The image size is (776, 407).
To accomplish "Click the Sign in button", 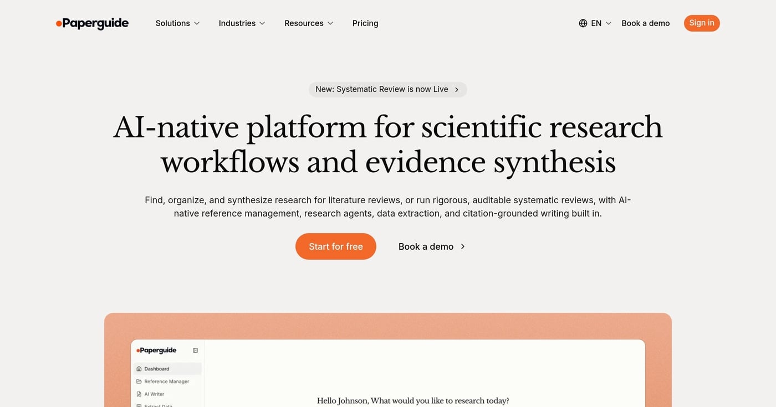I will (x=702, y=23).
